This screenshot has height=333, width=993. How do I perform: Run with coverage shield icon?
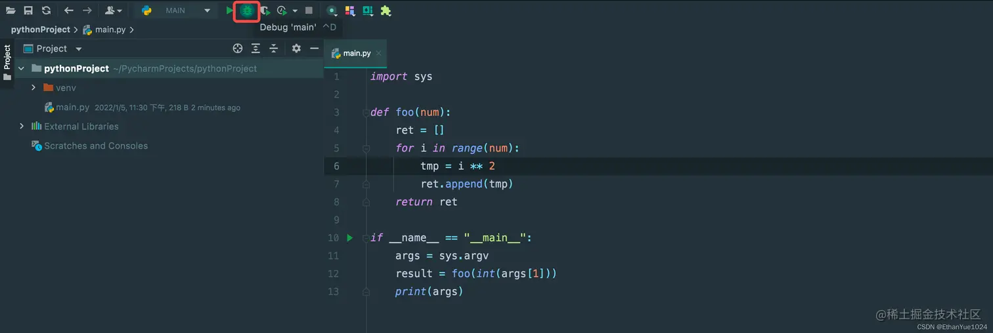tap(265, 10)
